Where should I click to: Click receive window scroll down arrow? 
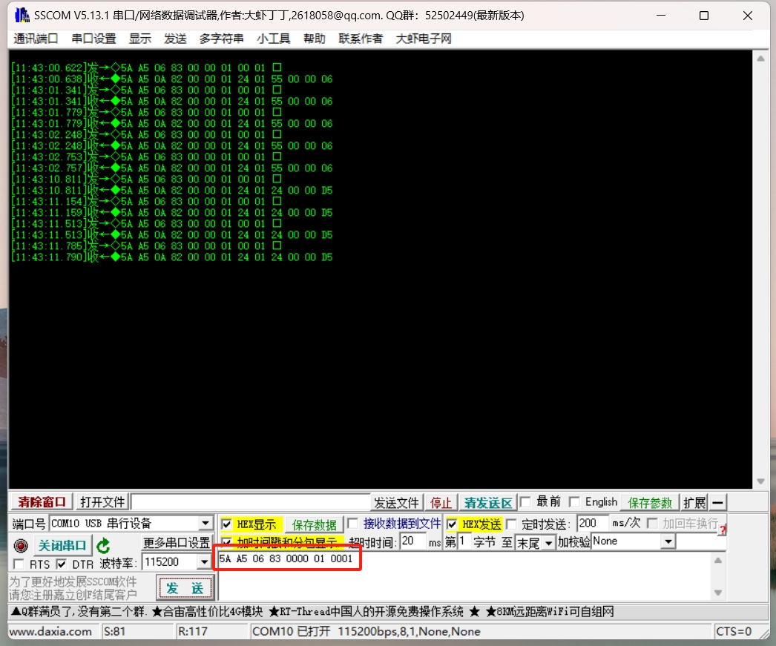tap(760, 481)
